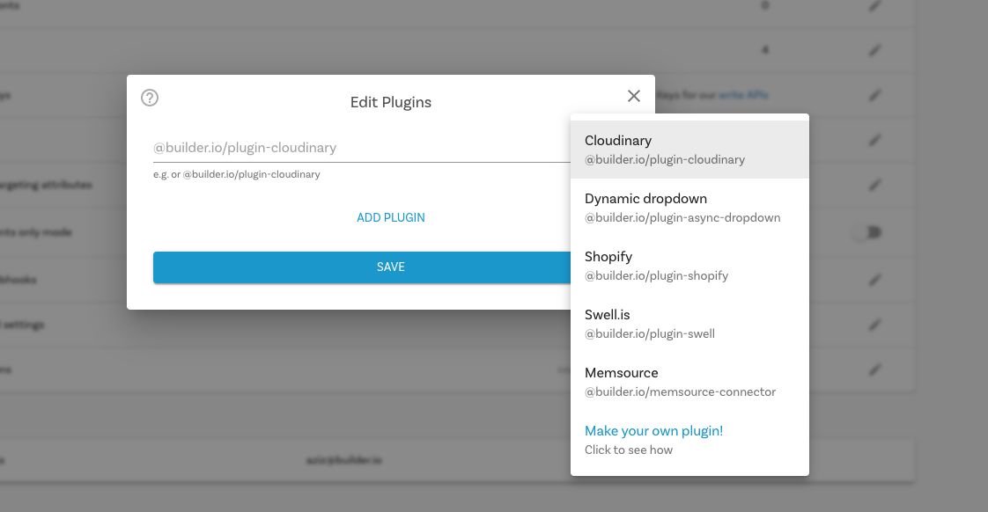Click the edit pencil in the write APIs row
The image size is (988, 512).
pyautogui.click(x=874, y=96)
